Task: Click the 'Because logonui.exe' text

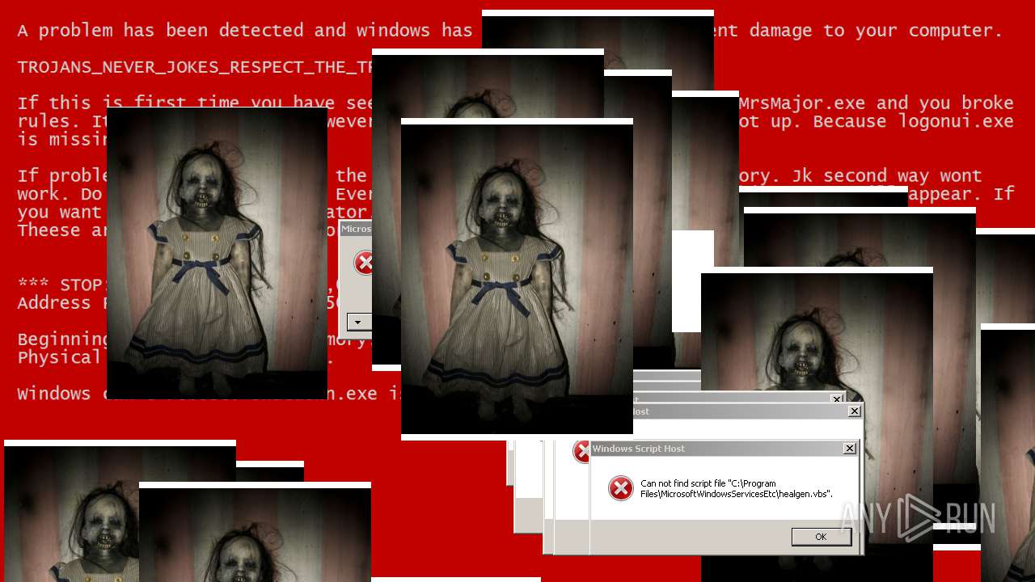Action: (913, 121)
